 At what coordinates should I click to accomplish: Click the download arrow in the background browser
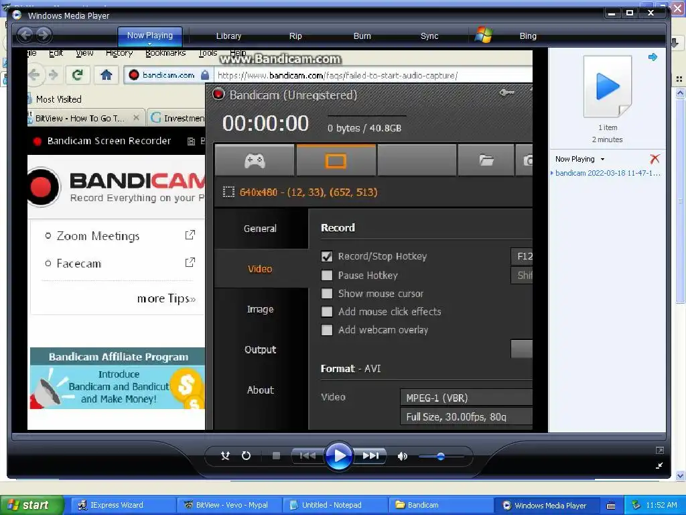coord(674,42)
